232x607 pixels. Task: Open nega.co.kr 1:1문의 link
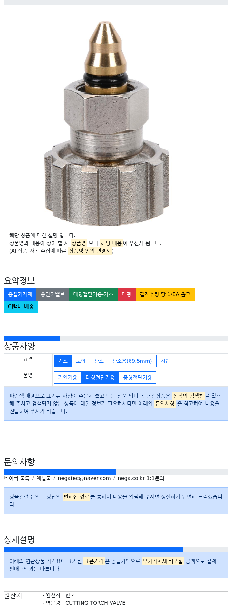[141, 478]
